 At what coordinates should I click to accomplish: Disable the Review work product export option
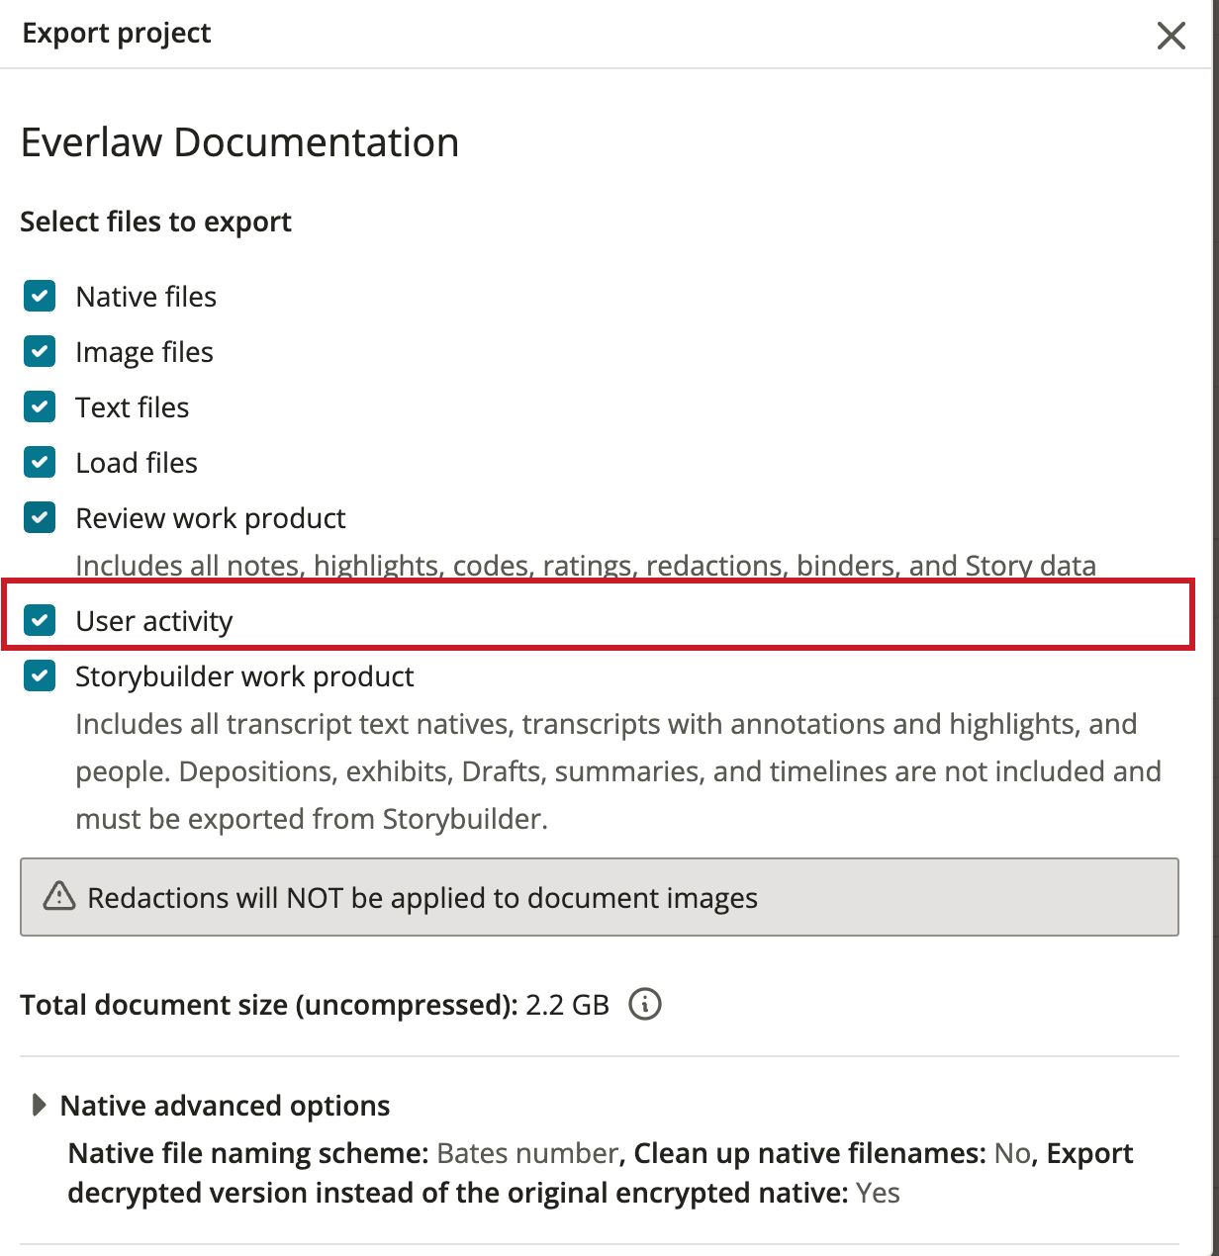39,517
